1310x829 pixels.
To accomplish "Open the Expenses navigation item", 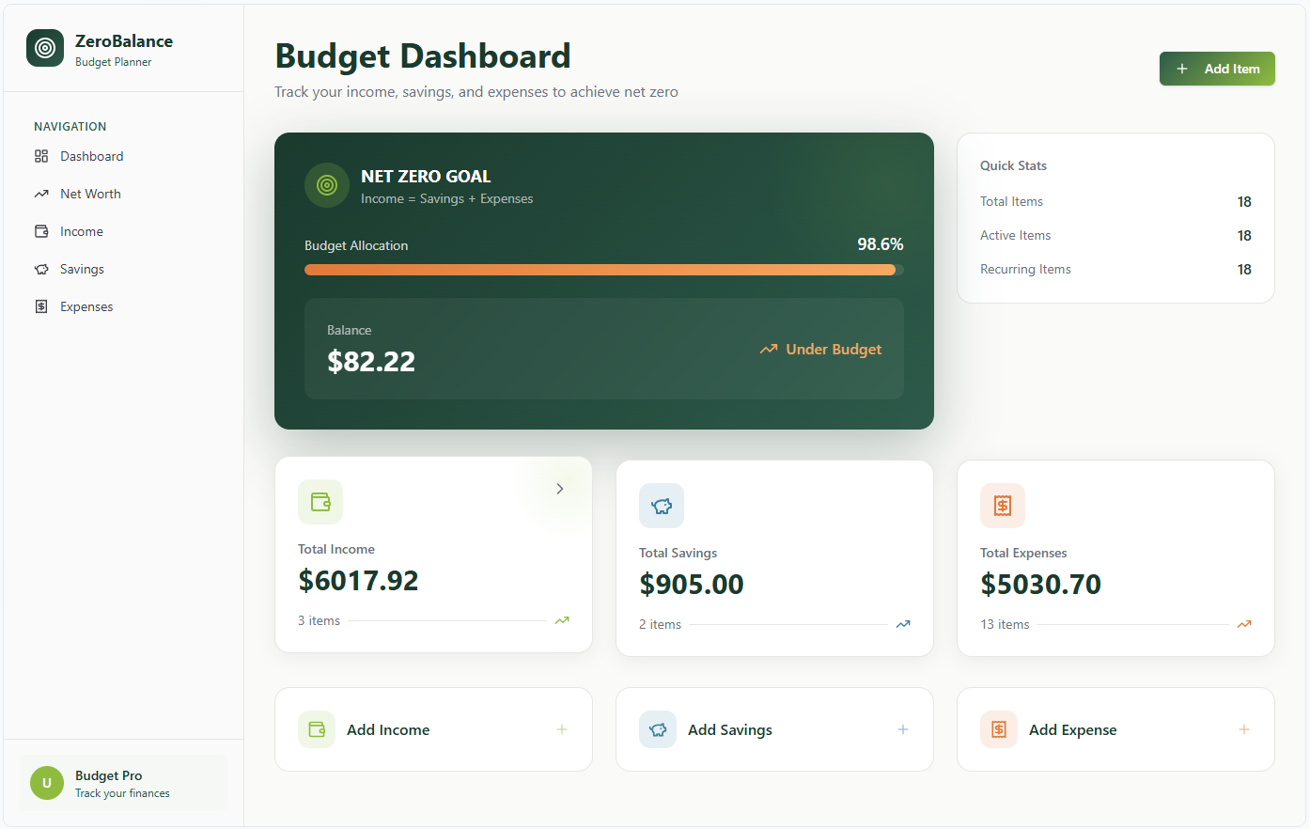I will (123, 306).
